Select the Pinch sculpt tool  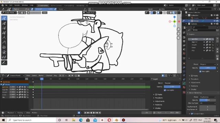click(x=4, y=52)
